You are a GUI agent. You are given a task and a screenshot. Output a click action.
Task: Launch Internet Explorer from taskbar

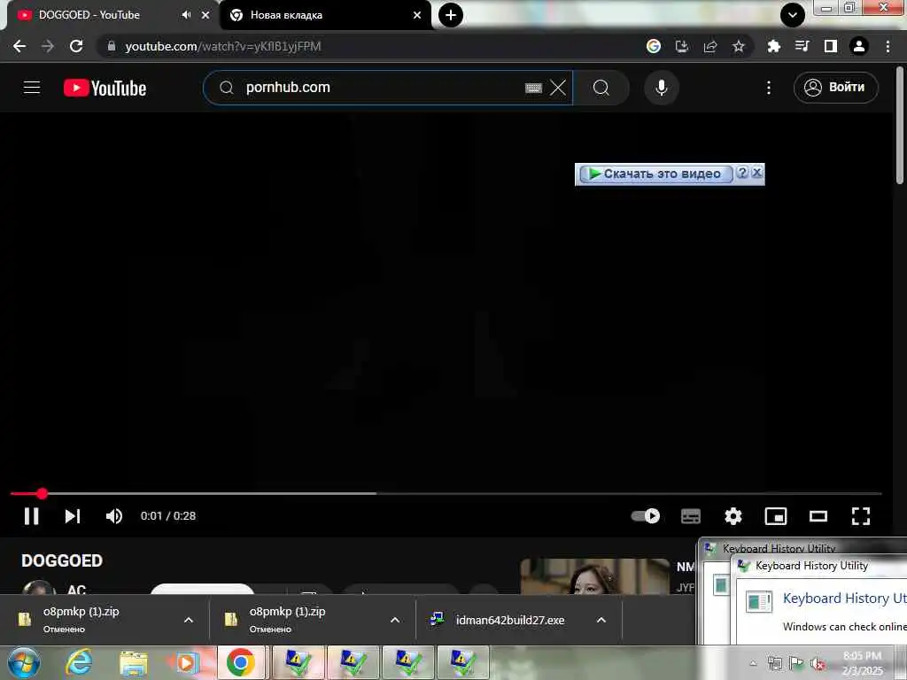coord(79,662)
